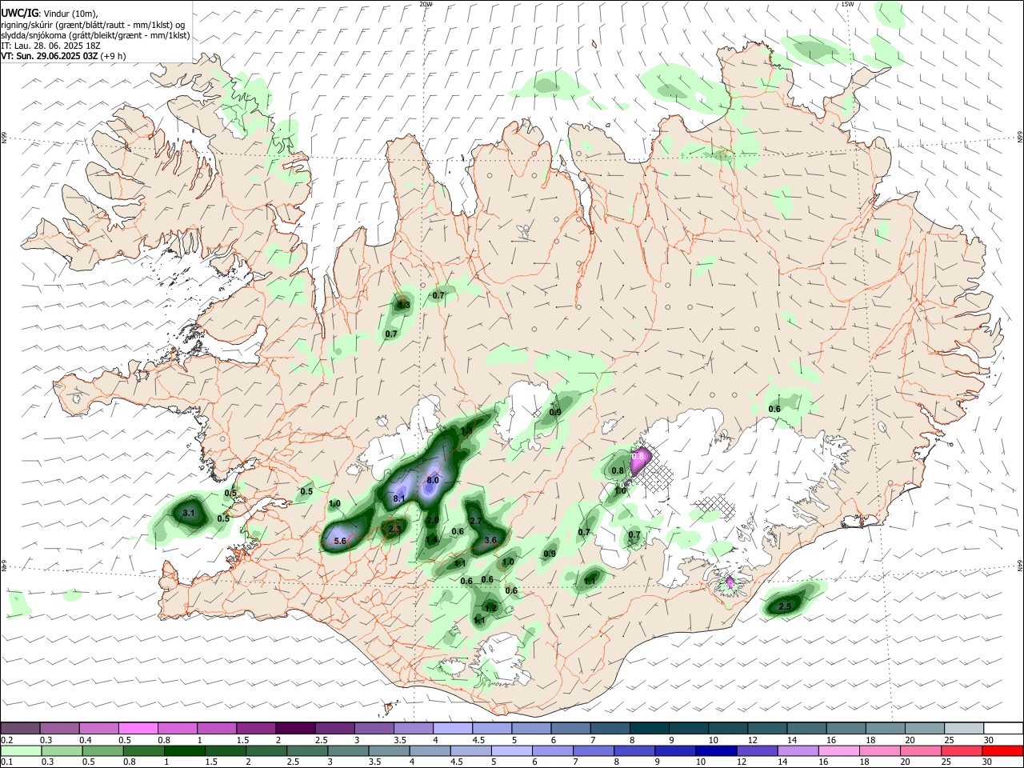Click the 2.3 precipitation value
Image resolution: width=1024 pixels, height=768 pixels.
(394, 529)
